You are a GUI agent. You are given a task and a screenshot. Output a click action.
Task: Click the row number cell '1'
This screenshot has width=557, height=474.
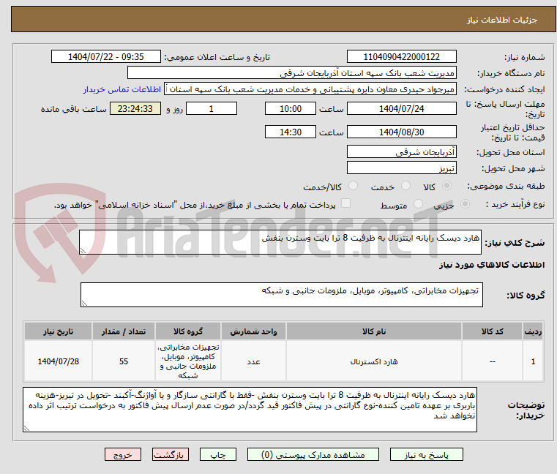[x=533, y=361]
